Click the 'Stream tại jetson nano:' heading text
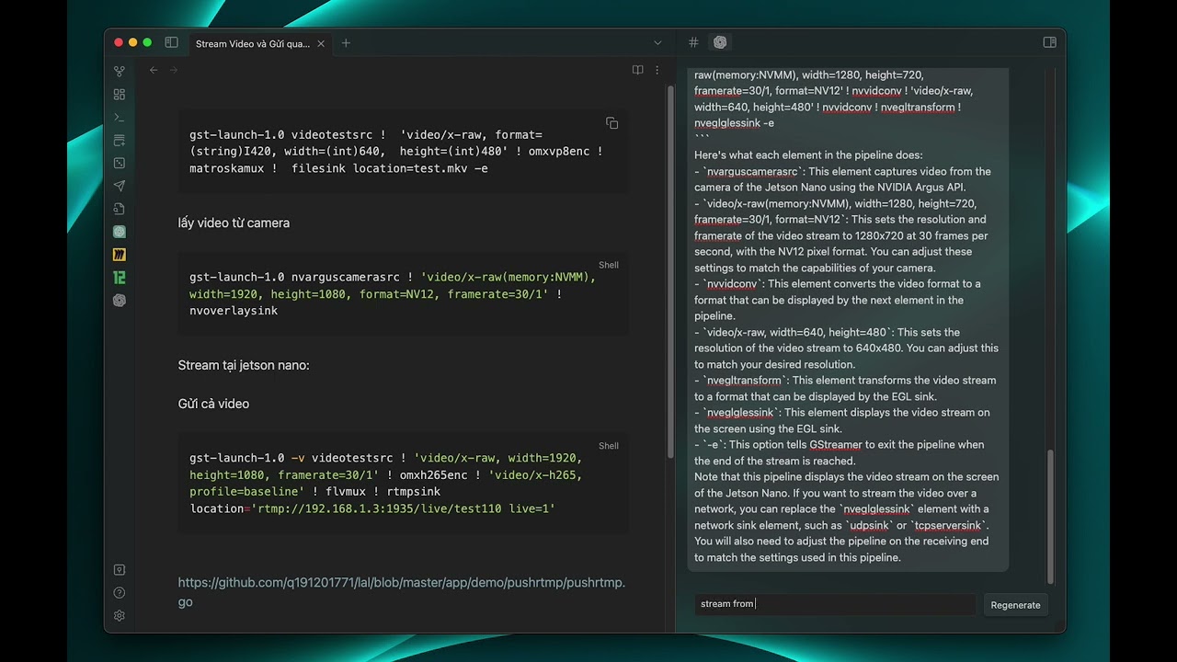 (244, 365)
